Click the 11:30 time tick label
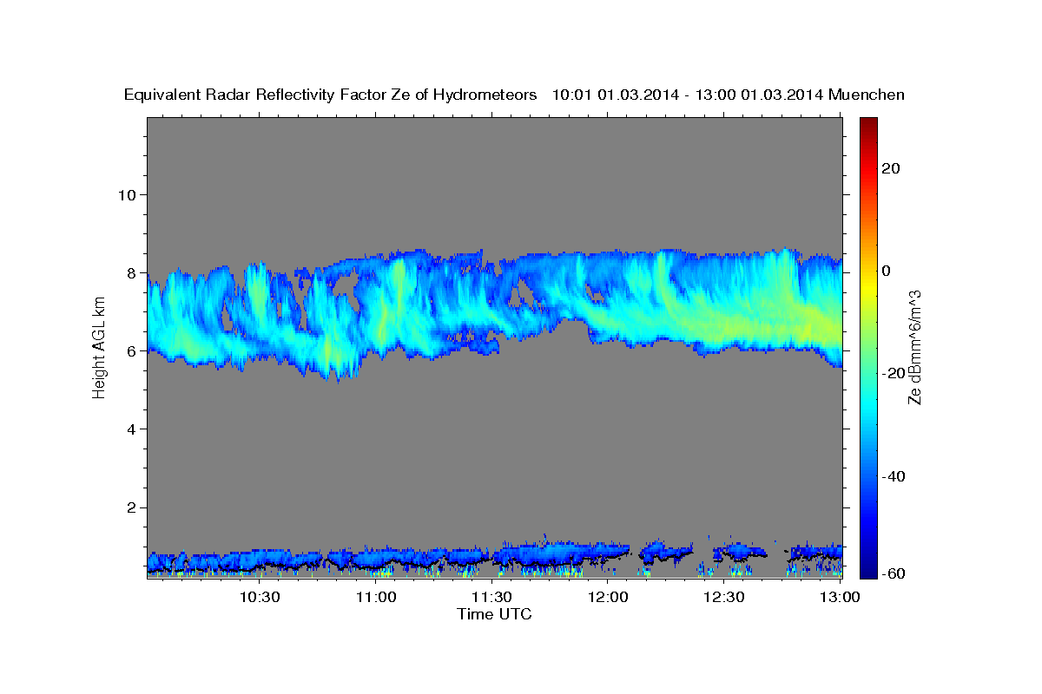This screenshot has width=1042, height=694. coord(492,597)
